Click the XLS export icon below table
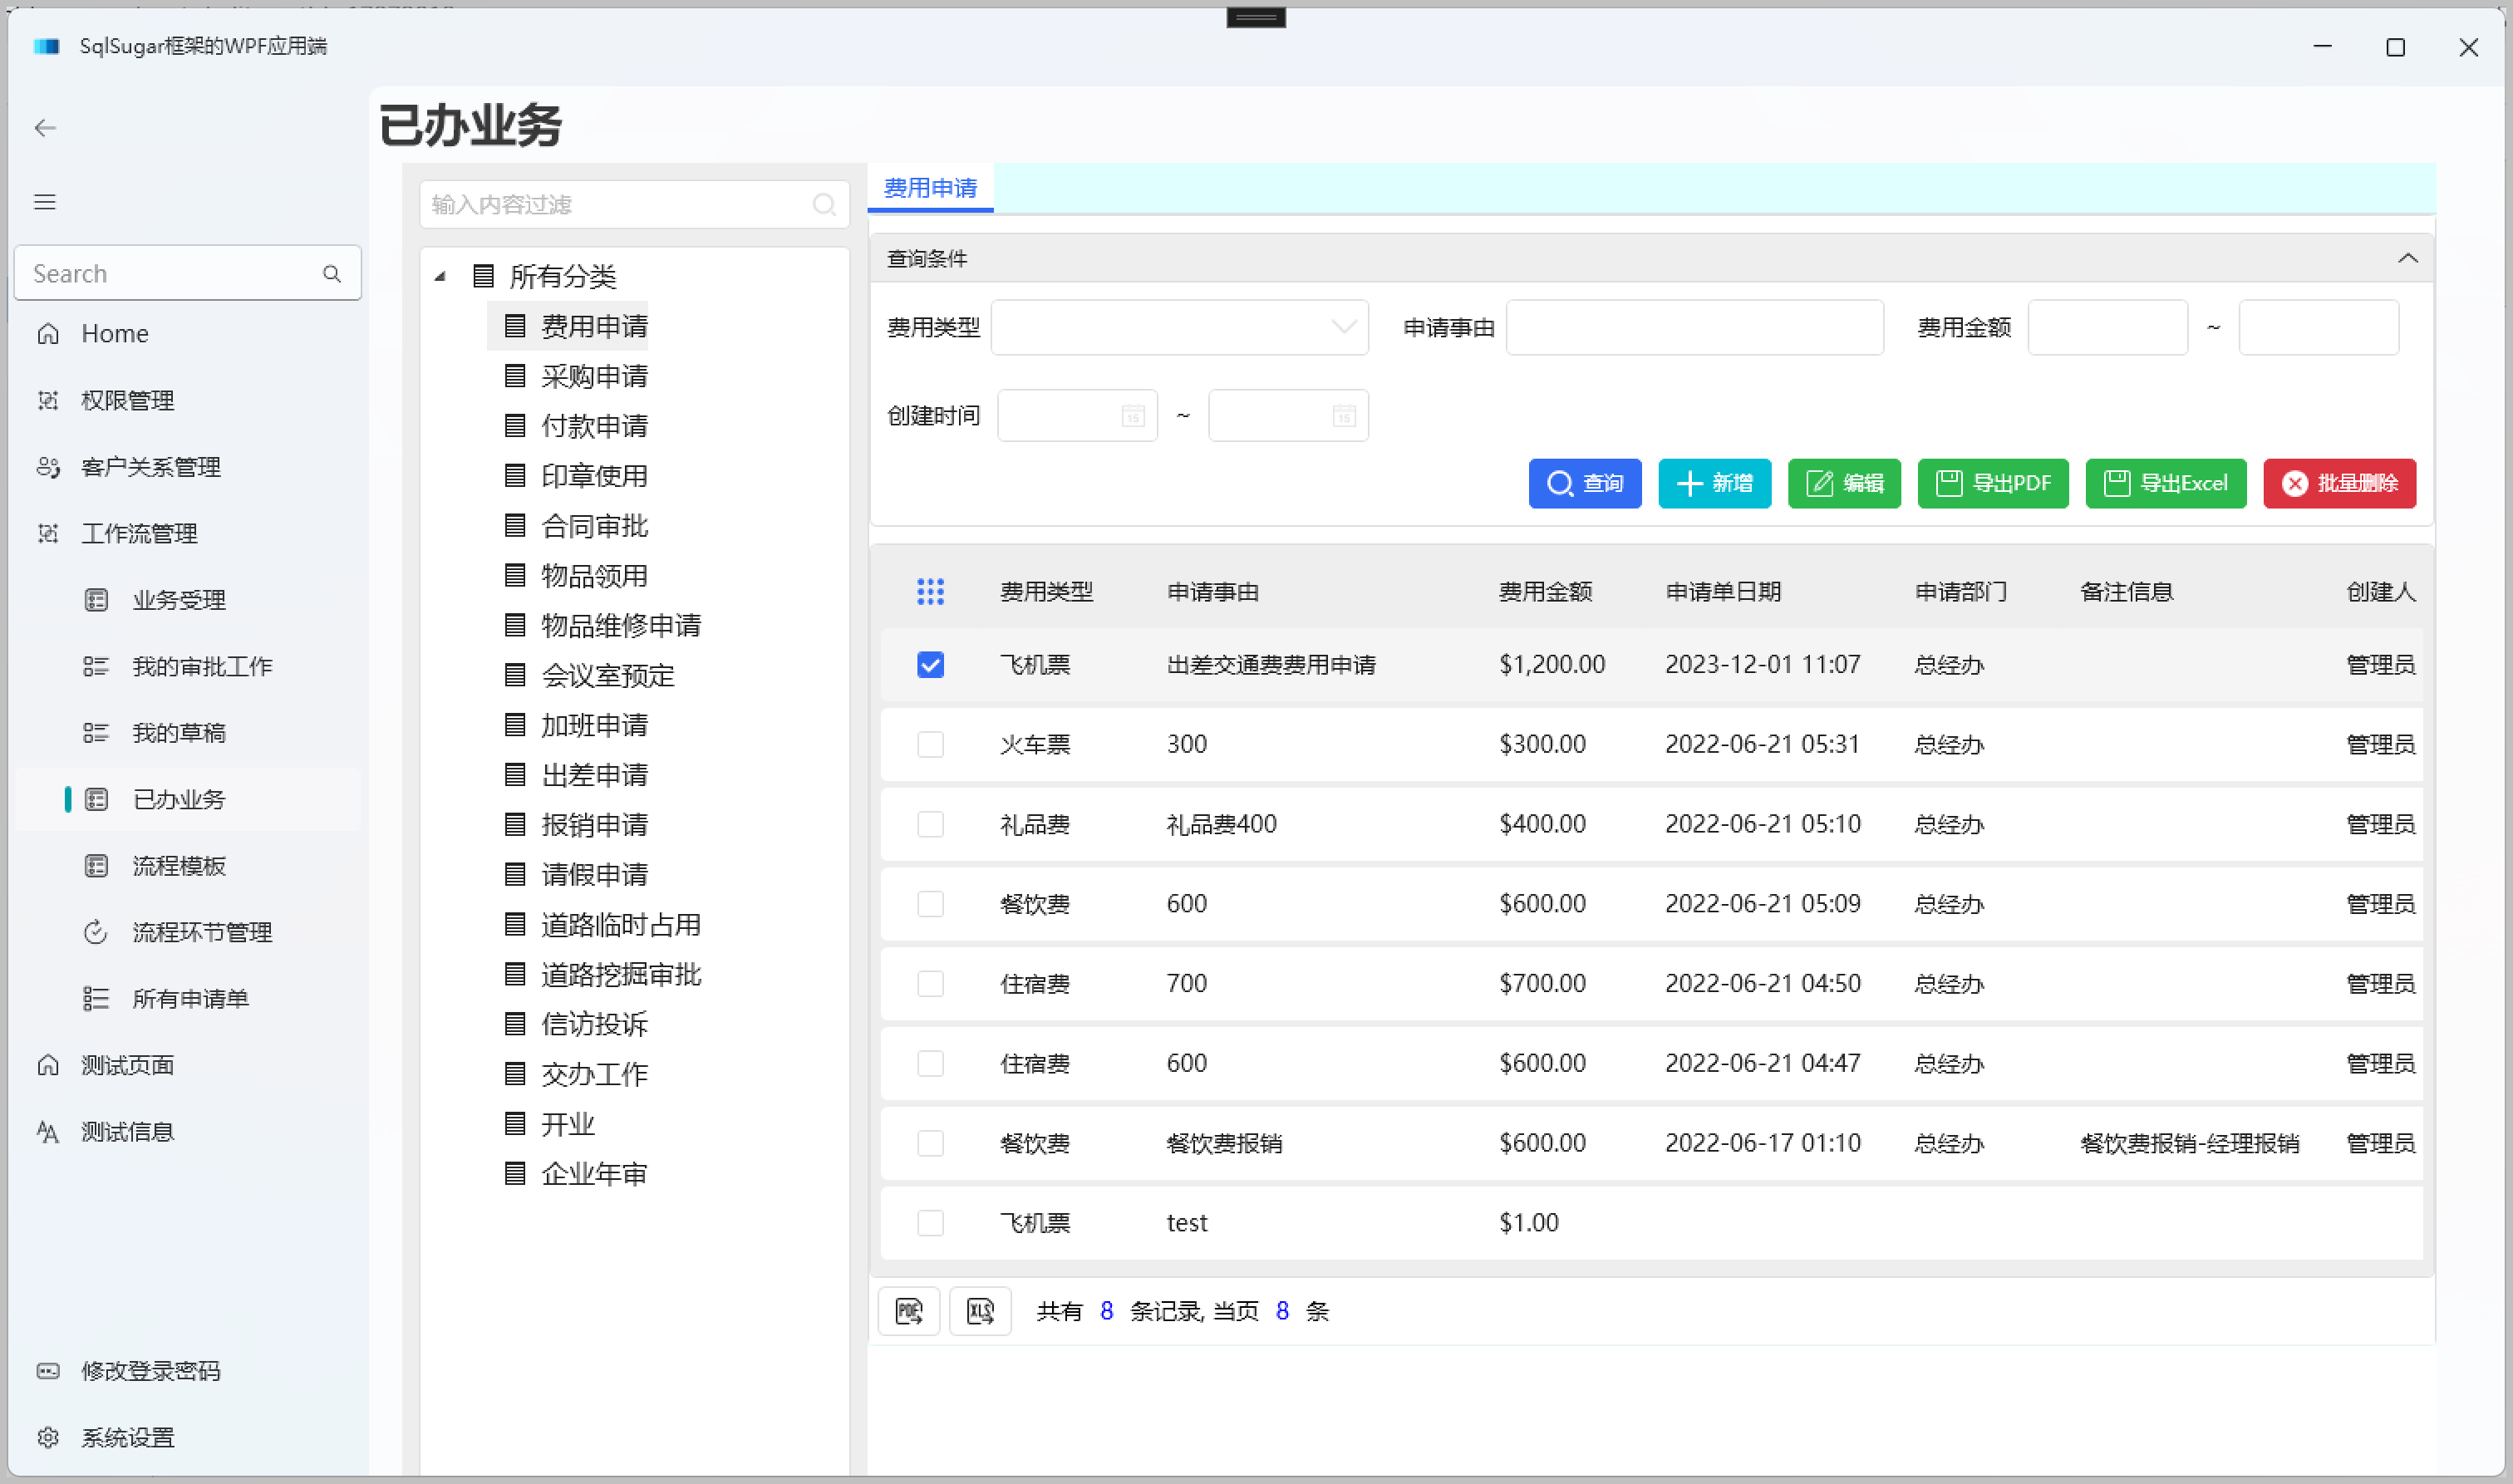 [980, 1311]
